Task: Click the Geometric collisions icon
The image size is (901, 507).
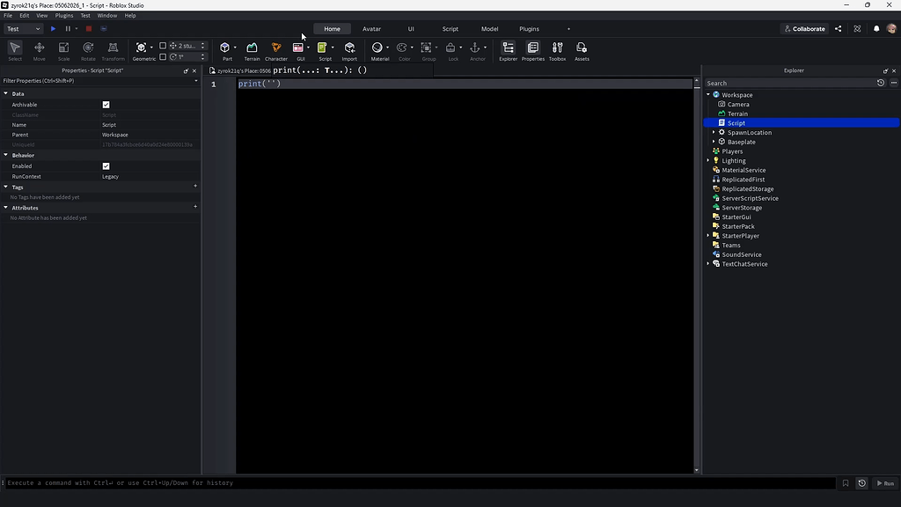Action: [x=141, y=48]
